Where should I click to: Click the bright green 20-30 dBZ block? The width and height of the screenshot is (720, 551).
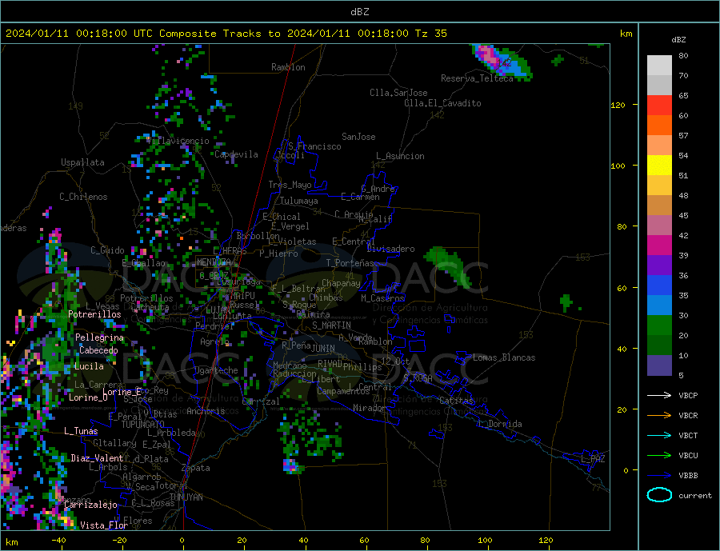click(x=659, y=325)
